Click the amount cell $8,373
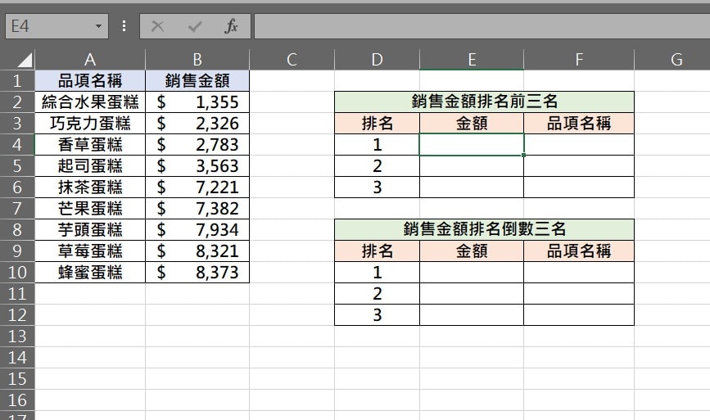 pyautogui.click(x=197, y=273)
